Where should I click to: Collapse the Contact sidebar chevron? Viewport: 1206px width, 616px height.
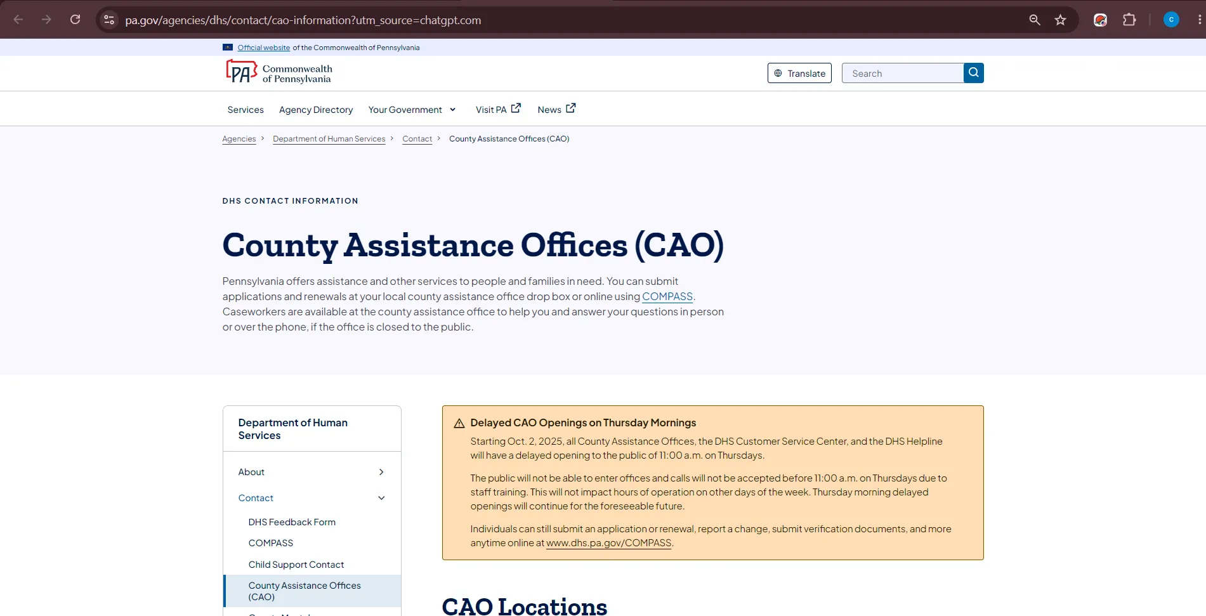[381, 498]
